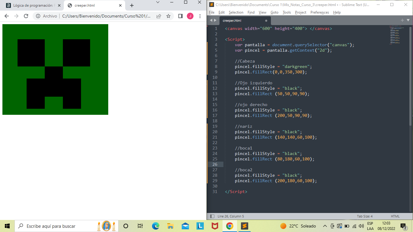Open Chrome side panel
The height and width of the screenshot is (232, 413).
(x=180, y=16)
